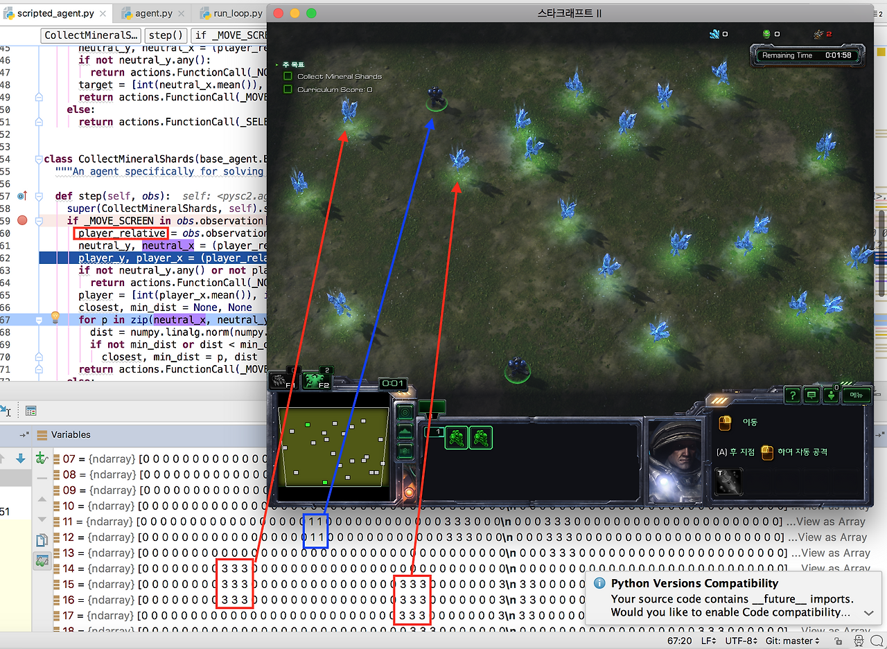Image resolution: width=887 pixels, height=649 pixels.
Task: Click the minimap terrain toggle icon
Action: pos(405,431)
